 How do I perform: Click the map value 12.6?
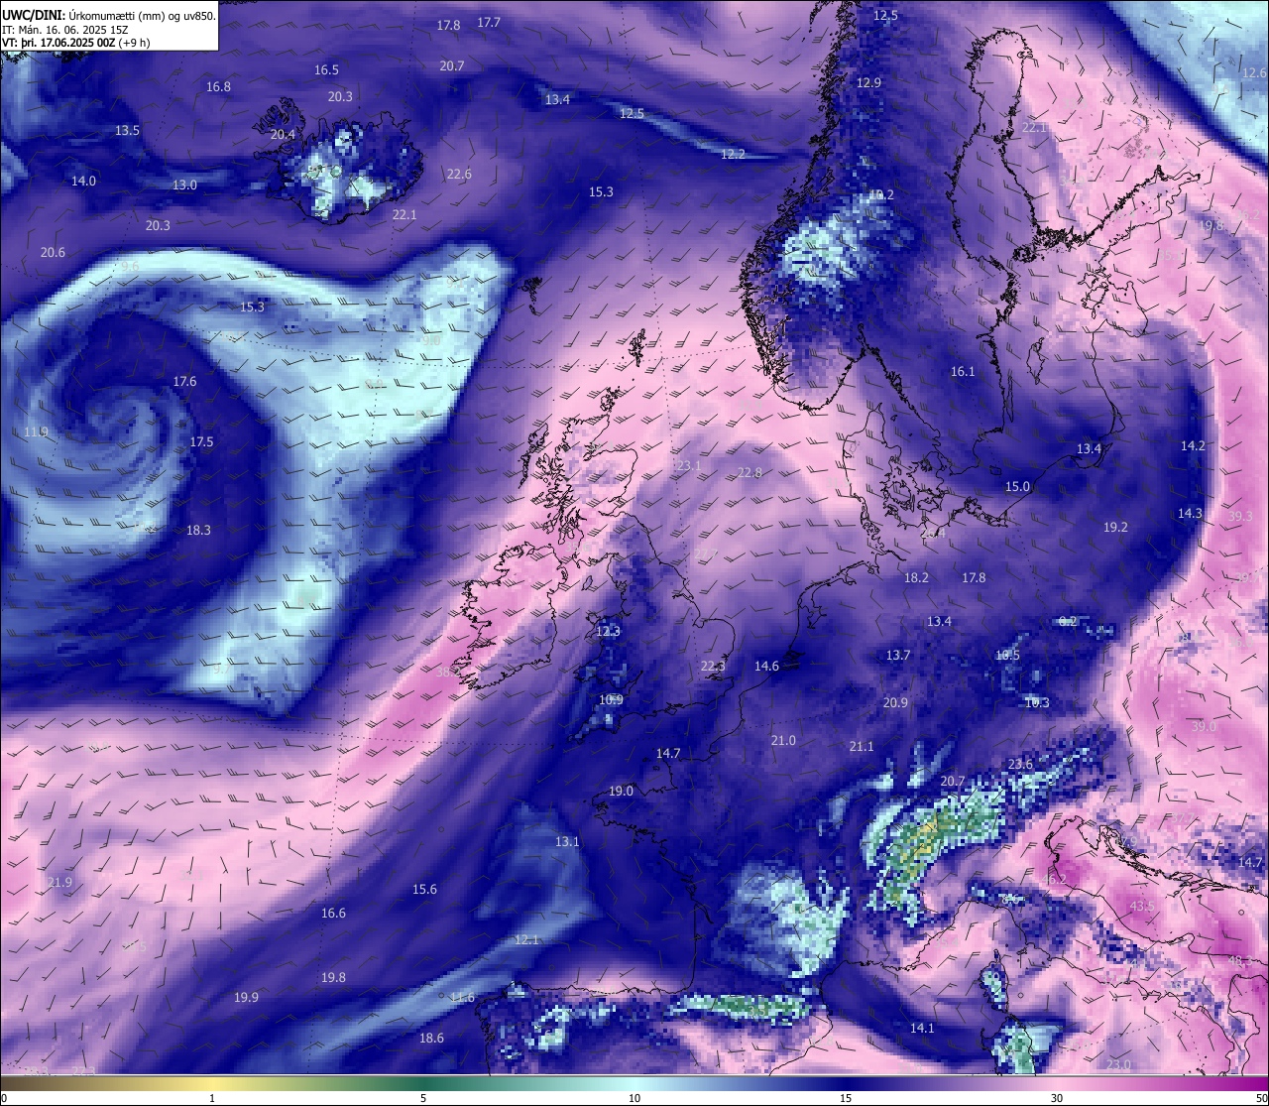(x=1254, y=72)
